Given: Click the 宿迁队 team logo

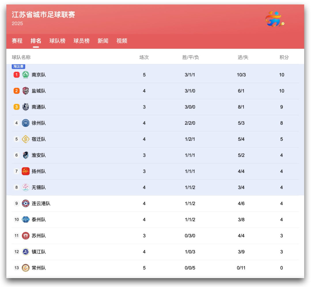Looking at the screenshot, I should (26, 139).
